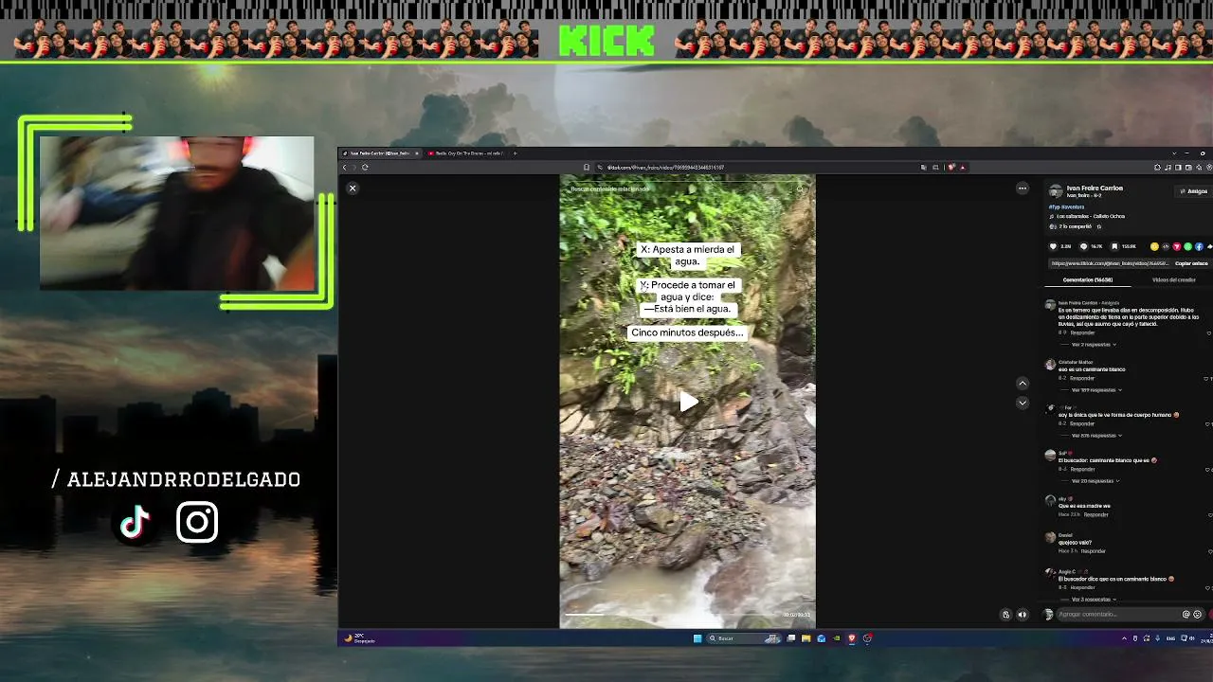Image resolution: width=1213 pixels, height=682 pixels.
Task: Share the video to Facebook
Action: click(x=1197, y=246)
